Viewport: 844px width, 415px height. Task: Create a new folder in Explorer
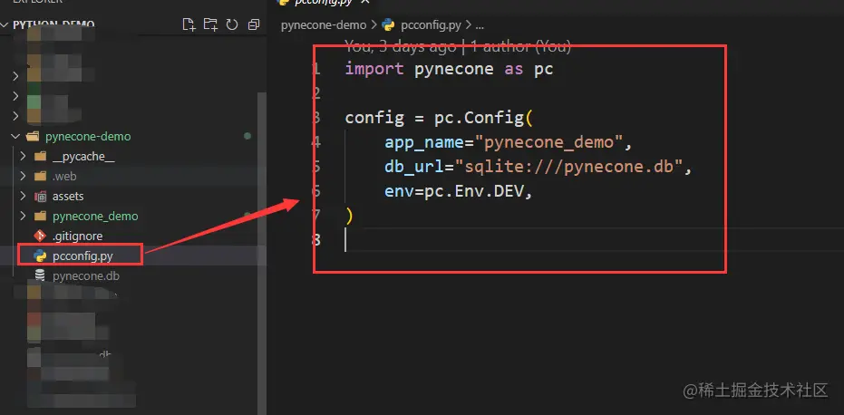click(x=210, y=24)
